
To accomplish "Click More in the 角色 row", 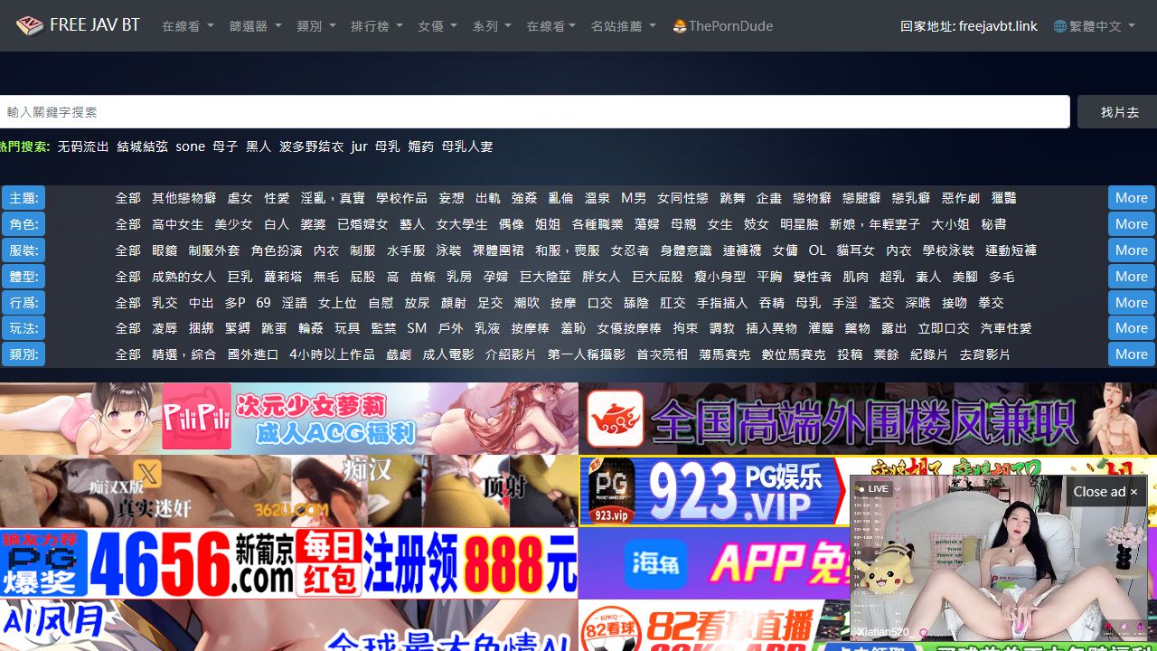I will coord(1131,224).
